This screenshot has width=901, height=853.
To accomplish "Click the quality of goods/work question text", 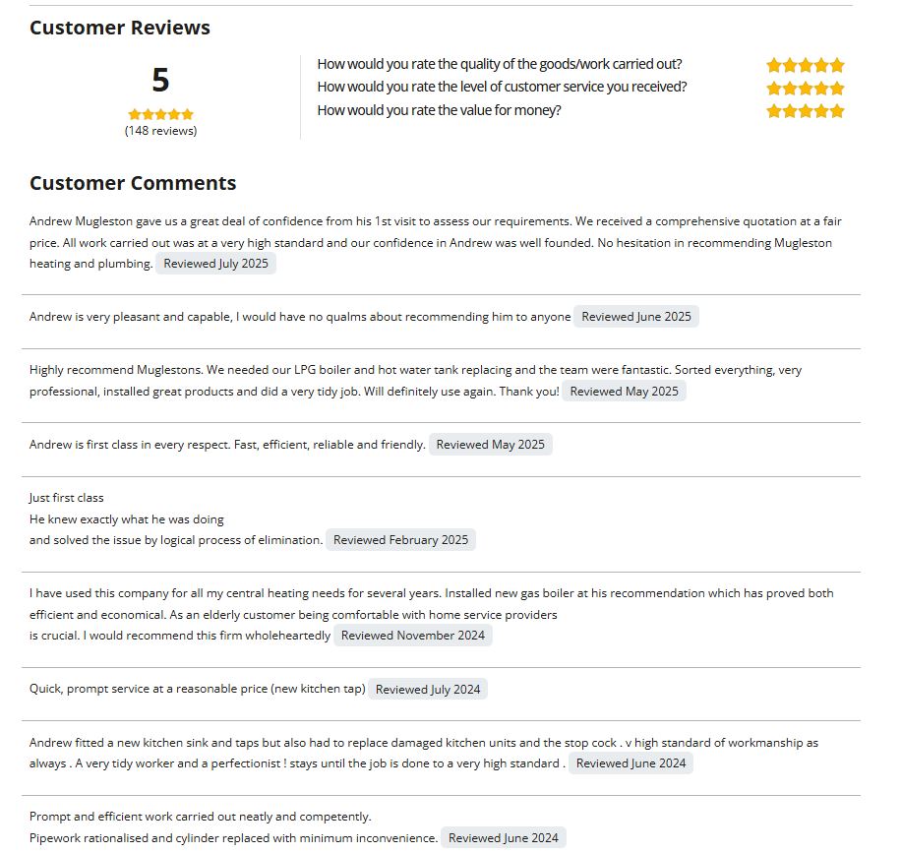I will [499, 64].
